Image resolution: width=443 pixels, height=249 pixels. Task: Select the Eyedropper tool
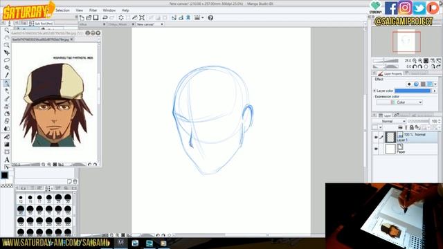coord(7,75)
